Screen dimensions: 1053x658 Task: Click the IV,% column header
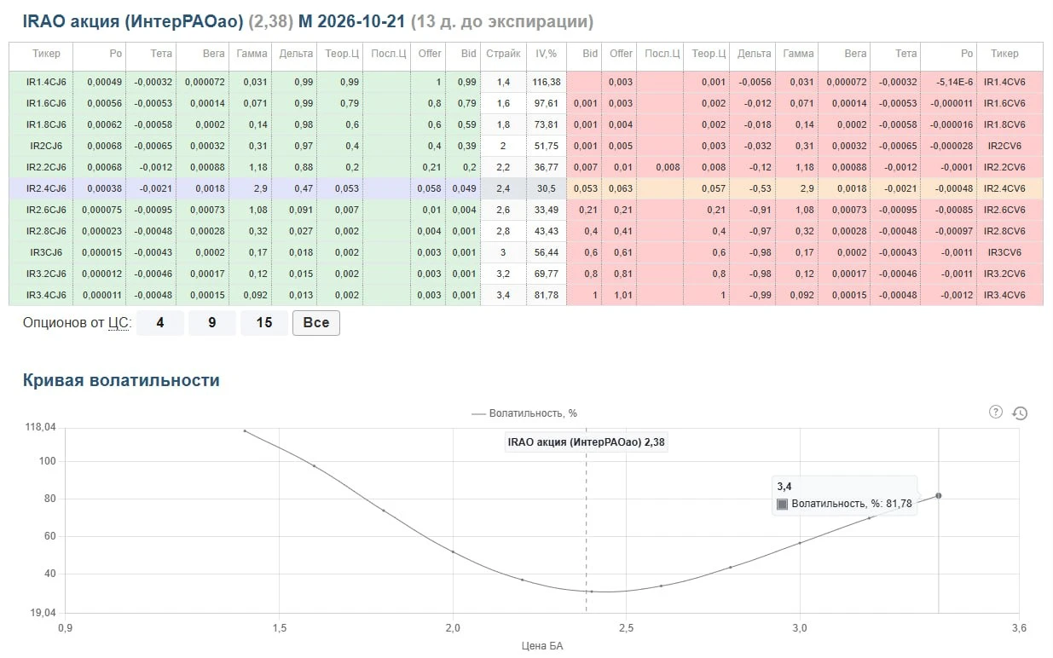pyautogui.click(x=546, y=53)
